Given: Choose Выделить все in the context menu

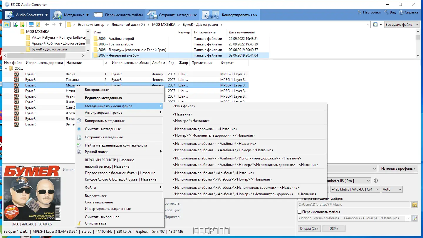Looking at the screenshot, I should click(x=119, y=196).
